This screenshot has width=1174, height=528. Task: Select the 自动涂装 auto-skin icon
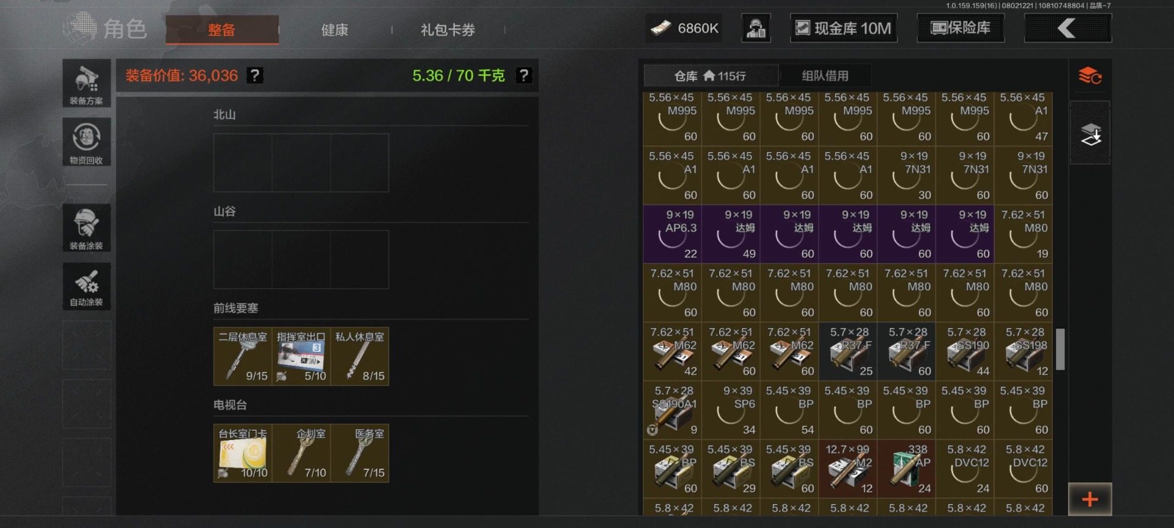pos(86,286)
